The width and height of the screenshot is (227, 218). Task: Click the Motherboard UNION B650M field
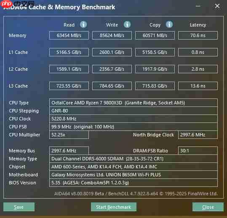(x=134, y=175)
